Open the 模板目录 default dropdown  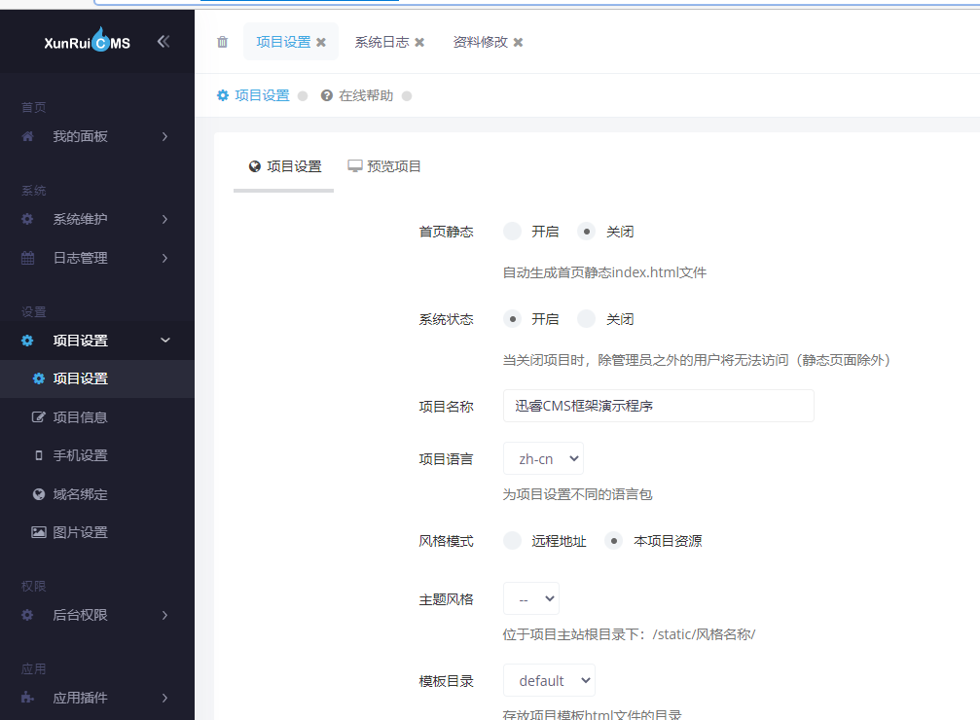(x=549, y=680)
